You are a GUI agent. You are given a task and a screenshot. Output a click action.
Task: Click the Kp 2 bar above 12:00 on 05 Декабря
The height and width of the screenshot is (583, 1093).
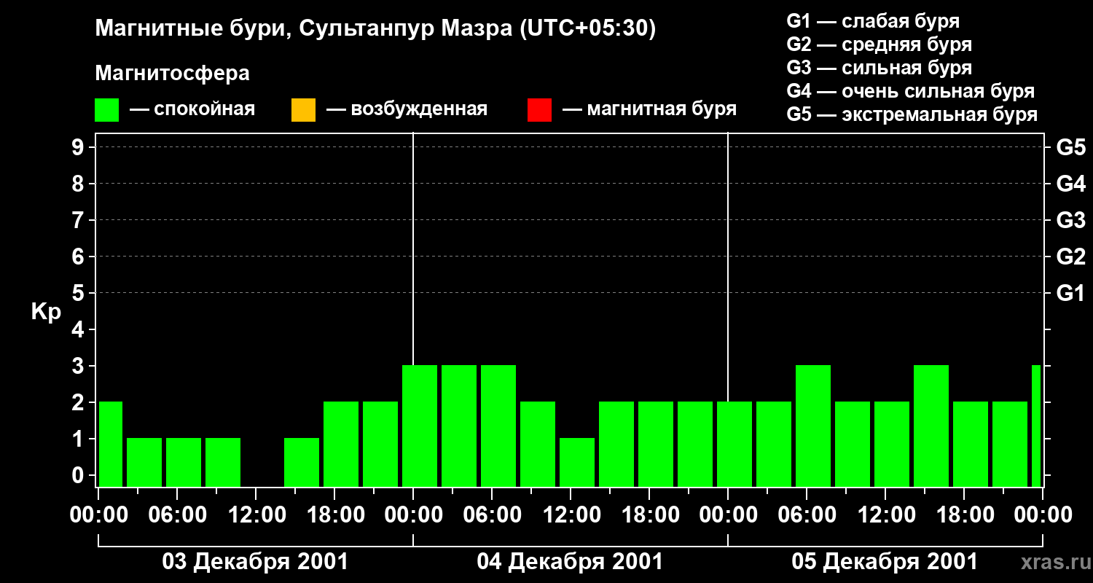(892, 444)
